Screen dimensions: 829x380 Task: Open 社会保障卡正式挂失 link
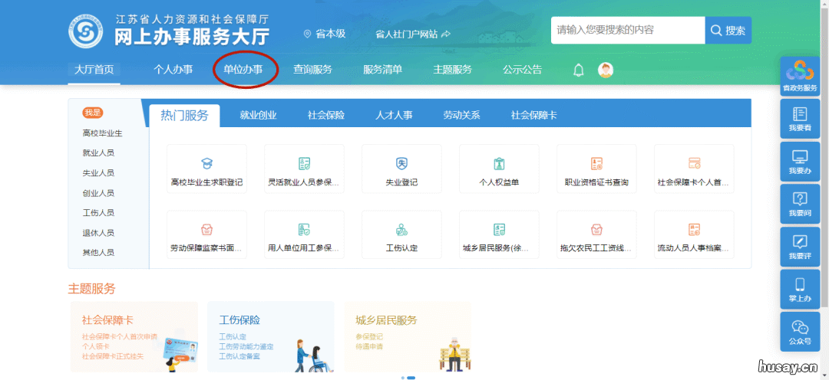(x=112, y=356)
